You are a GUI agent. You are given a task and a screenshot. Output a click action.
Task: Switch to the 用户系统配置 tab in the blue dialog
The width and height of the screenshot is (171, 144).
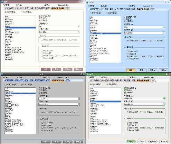pos(125,9)
